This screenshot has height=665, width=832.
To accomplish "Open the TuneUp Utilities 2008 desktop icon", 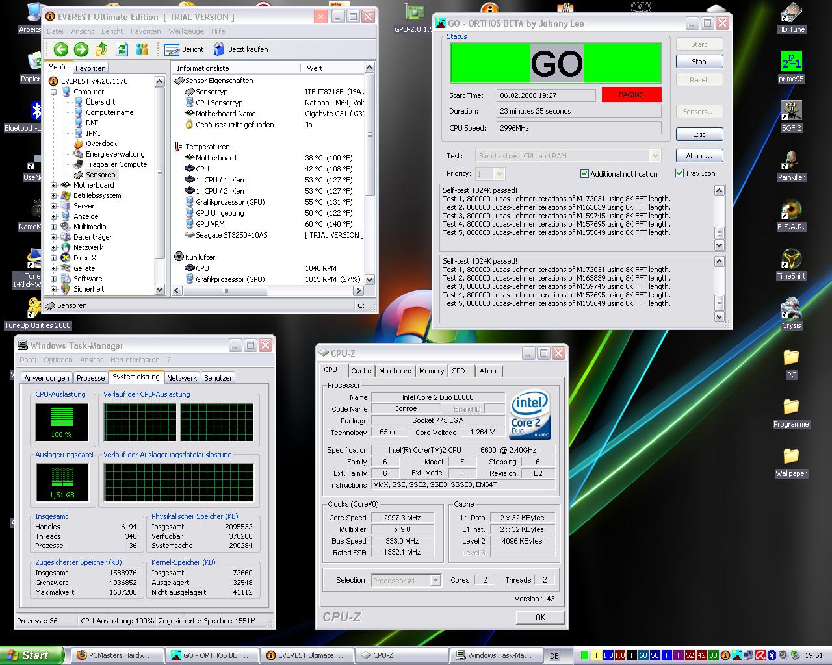I will coord(37,314).
